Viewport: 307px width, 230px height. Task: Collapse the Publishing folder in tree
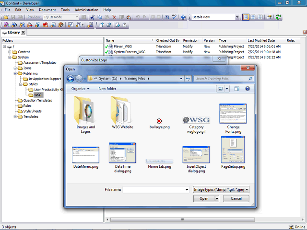[15, 73]
